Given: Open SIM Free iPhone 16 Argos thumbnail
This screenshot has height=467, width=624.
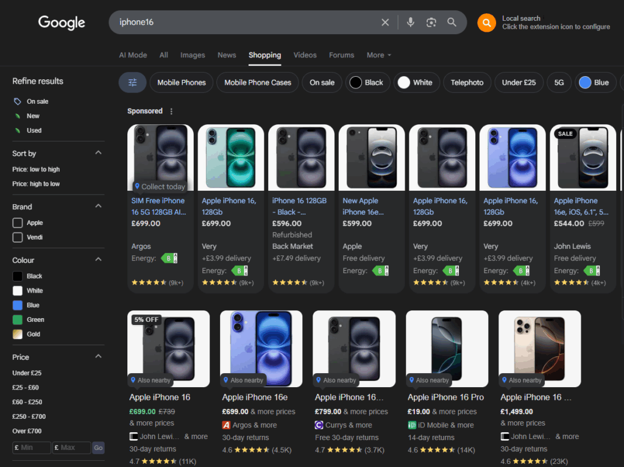Looking at the screenshot, I should (160, 158).
